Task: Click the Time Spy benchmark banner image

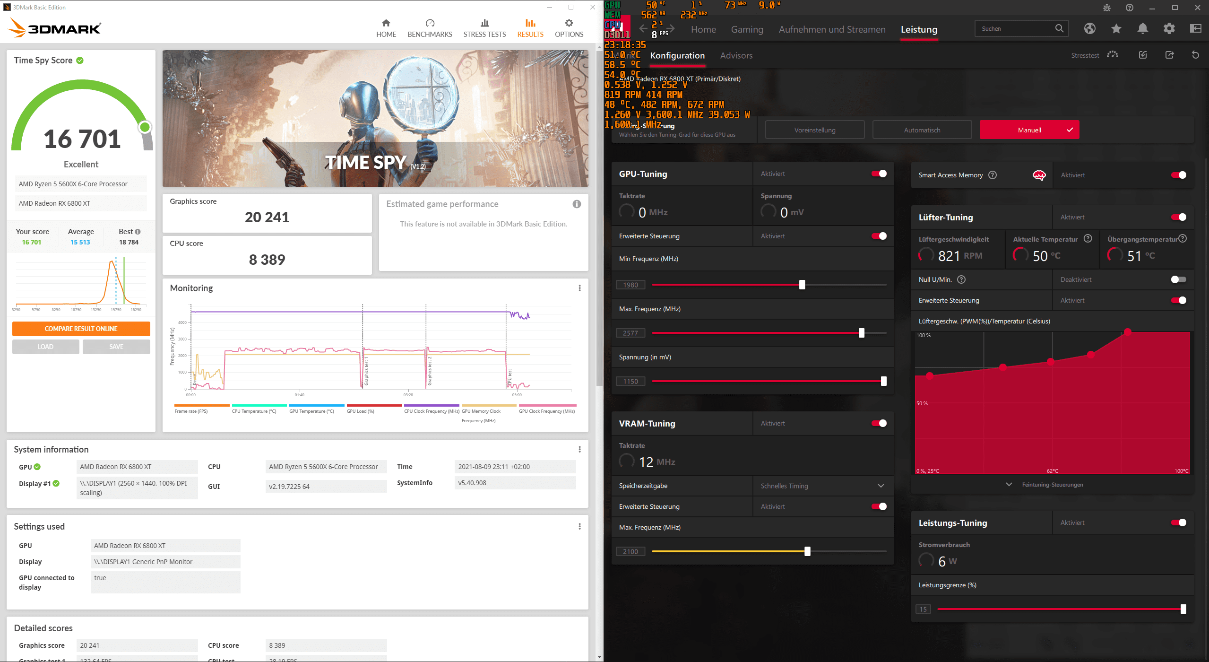Action: [x=375, y=118]
